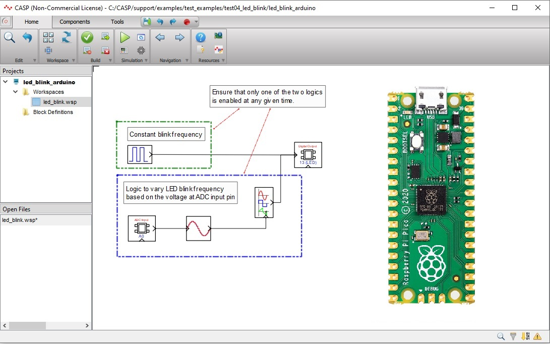
Task: Select led_blink.wsp in the project tree
Action: 60,102
